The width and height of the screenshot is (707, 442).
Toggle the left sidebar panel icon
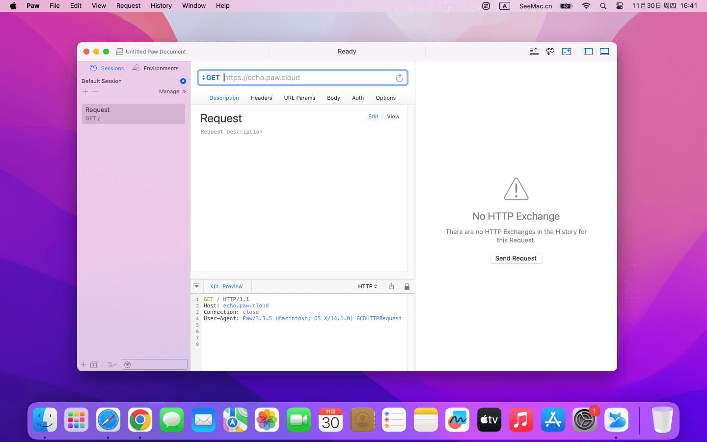pyautogui.click(x=588, y=52)
